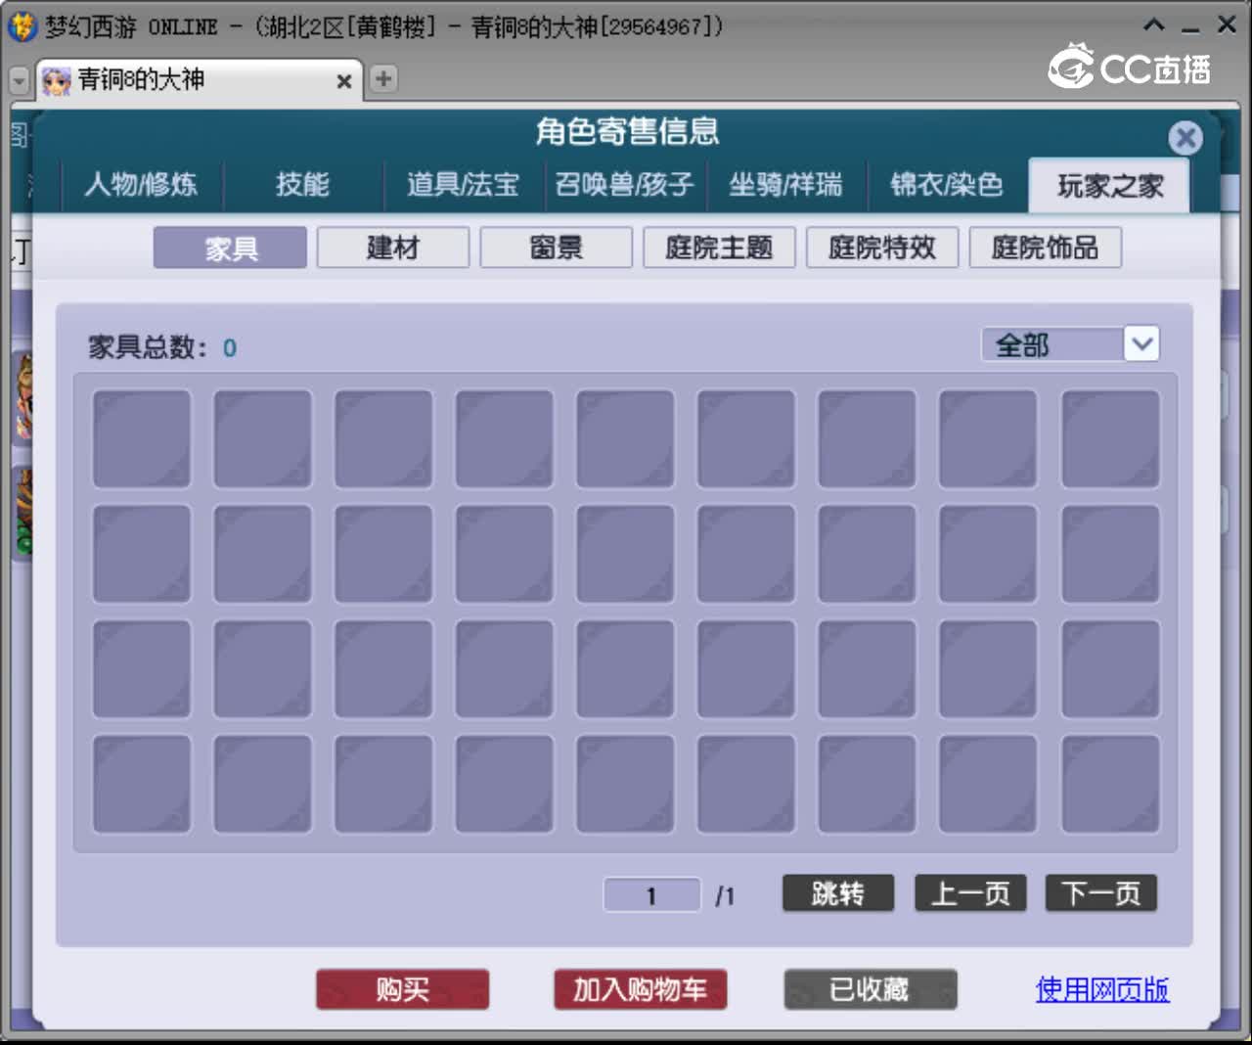1252x1045 pixels.
Task: Switch to the 技能 tab
Action: point(302,184)
